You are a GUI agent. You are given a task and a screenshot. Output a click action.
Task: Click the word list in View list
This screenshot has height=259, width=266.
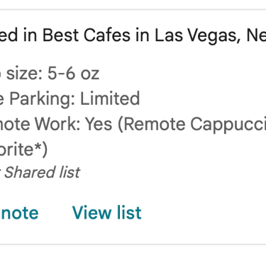[128, 212]
